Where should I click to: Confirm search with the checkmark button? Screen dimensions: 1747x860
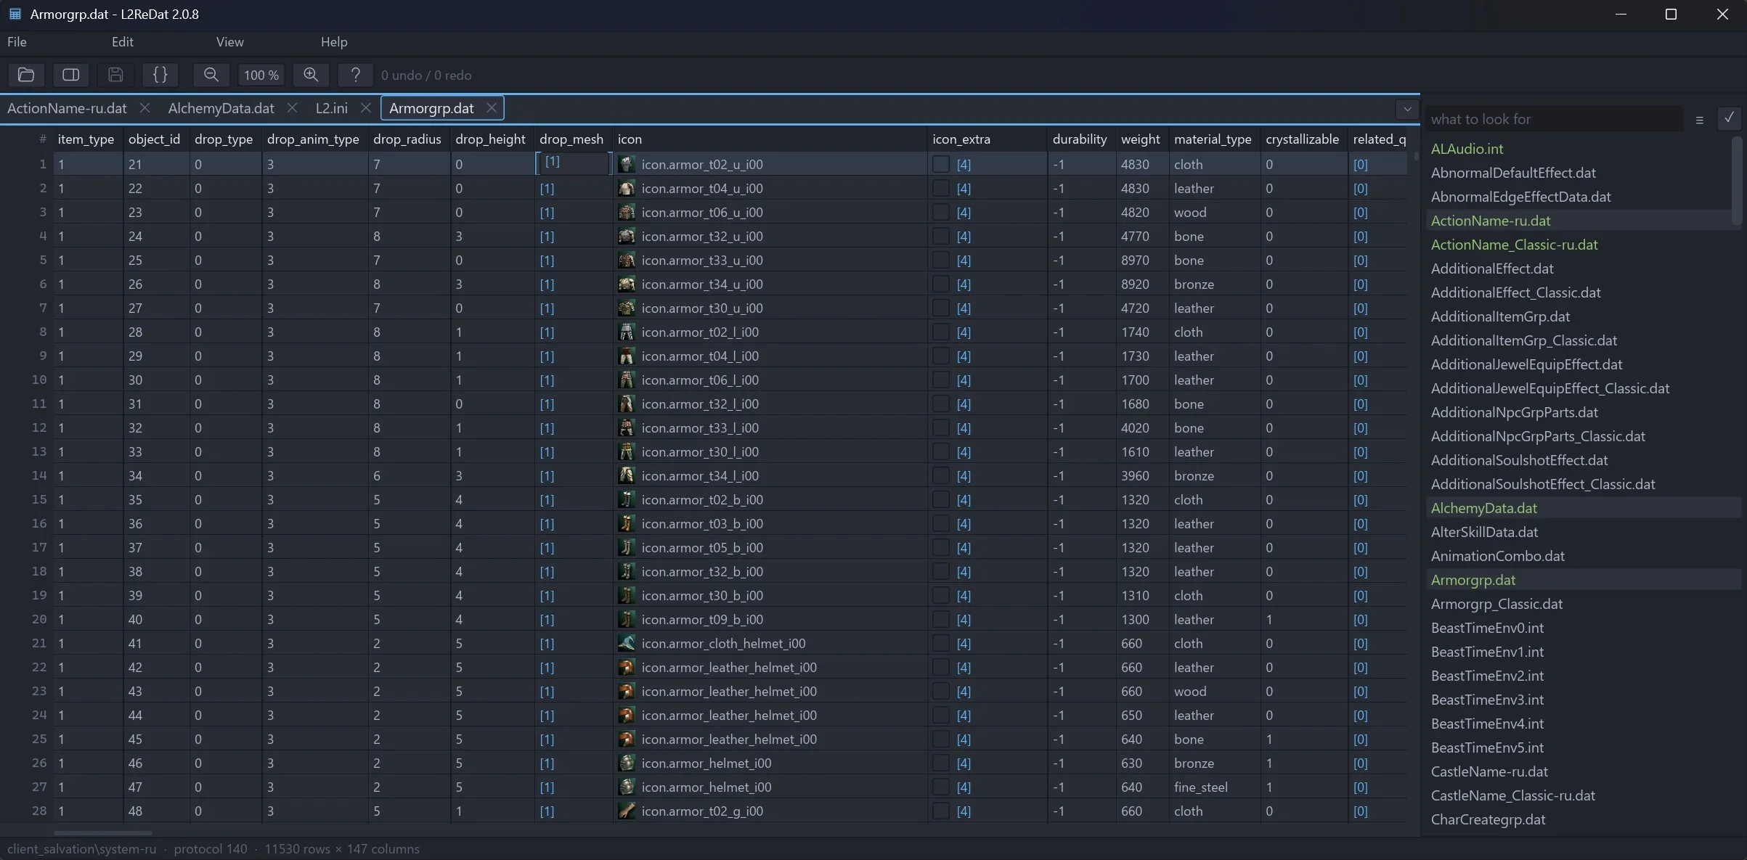tap(1729, 118)
